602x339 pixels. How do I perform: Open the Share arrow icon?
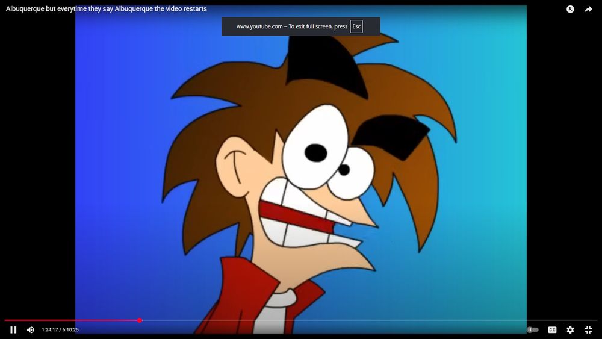pos(588,9)
